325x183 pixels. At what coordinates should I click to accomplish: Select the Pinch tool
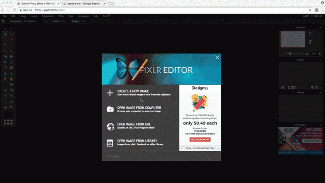click(11, 96)
